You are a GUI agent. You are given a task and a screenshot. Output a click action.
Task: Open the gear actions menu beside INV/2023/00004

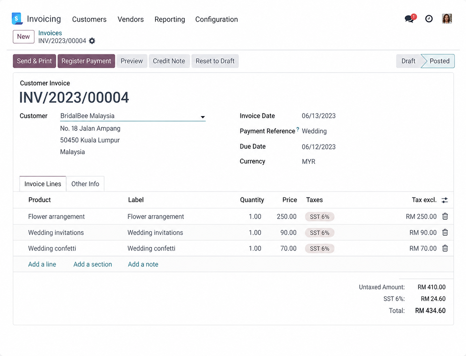(x=92, y=41)
